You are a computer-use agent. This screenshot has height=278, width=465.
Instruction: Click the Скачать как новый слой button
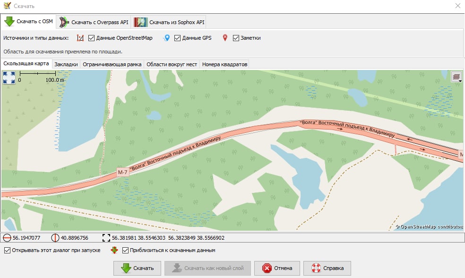tap(208, 268)
